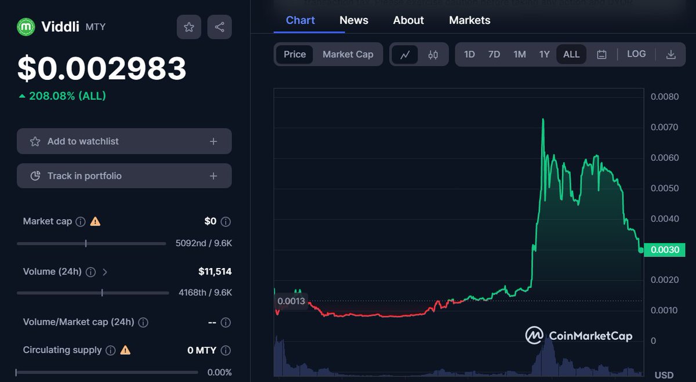Click the market cap rank slider
Image resolution: width=696 pixels, height=382 pixels.
coord(91,243)
